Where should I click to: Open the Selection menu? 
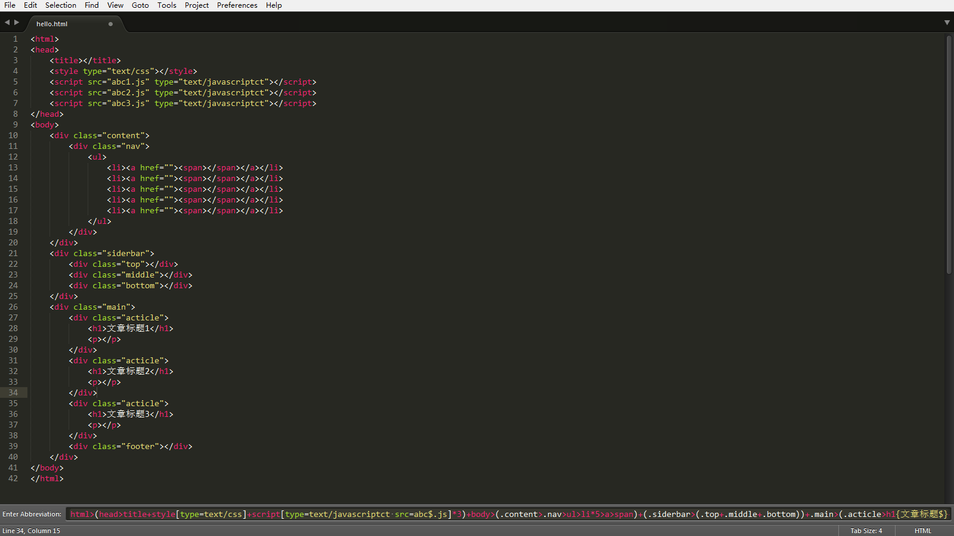click(61, 5)
